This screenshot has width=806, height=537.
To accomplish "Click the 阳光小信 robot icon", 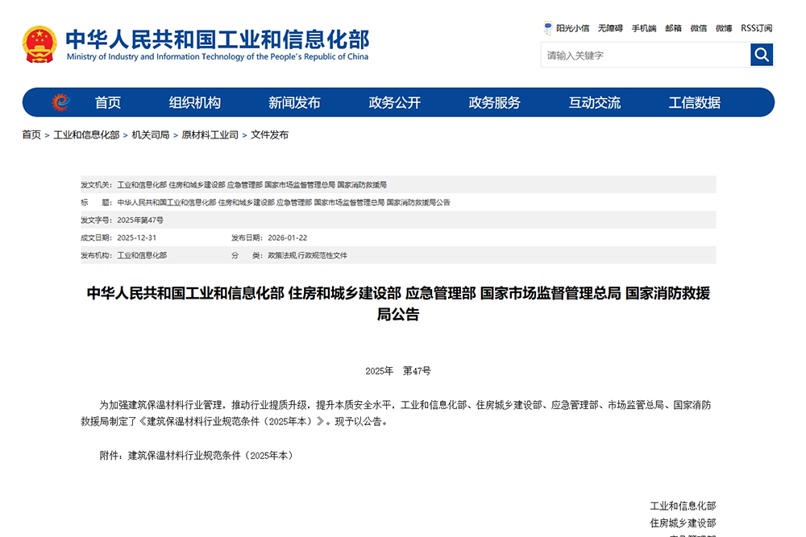I will (548, 27).
